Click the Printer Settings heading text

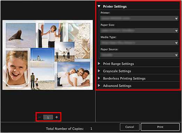[x=115, y=7]
